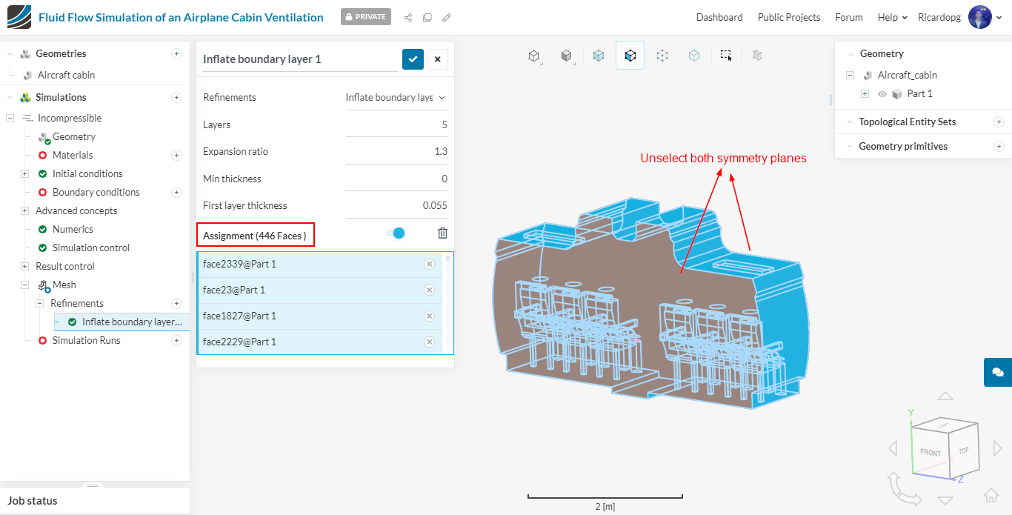Collapse the Simulations section
Image resolution: width=1012 pixels, height=515 pixels.
tap(10, 97)
